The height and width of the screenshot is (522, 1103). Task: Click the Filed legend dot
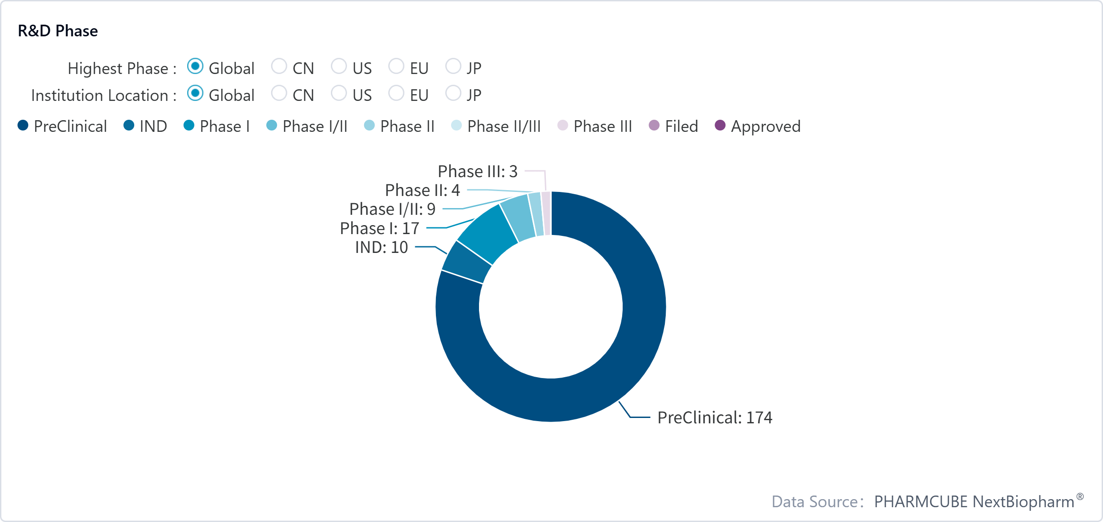[x=654, y=126]
